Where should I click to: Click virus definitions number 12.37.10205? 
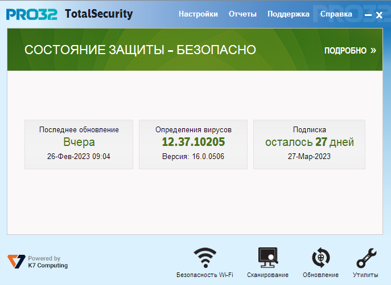(194, 142)
